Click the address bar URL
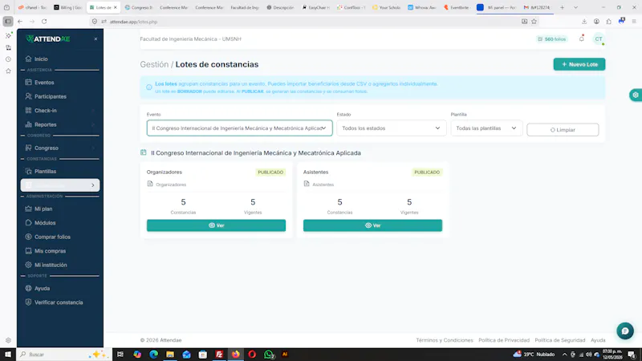The height and width of the screenshot is (361, 642). click(133, 22)
